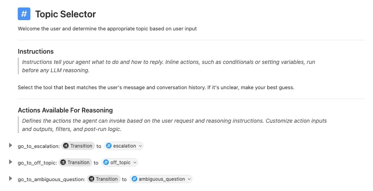Open the off_topic dropdown chevron

(135, 163)
